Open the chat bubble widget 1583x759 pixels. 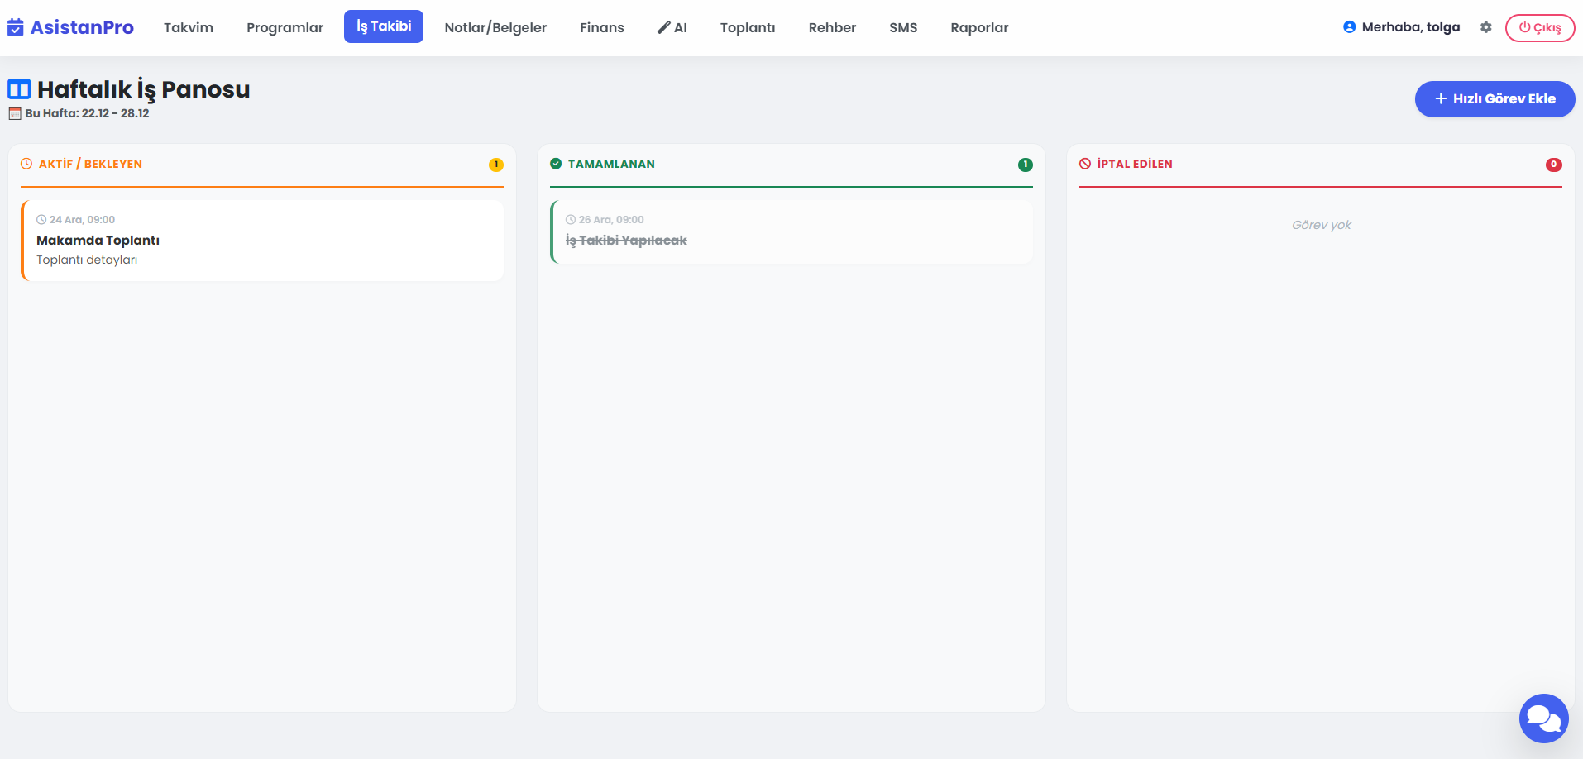click(x=1543, y=718)
